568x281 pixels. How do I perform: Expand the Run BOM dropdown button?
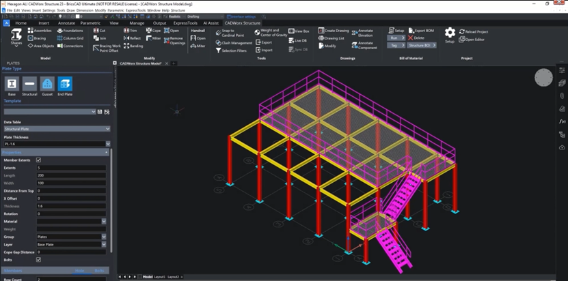(396, 38)
